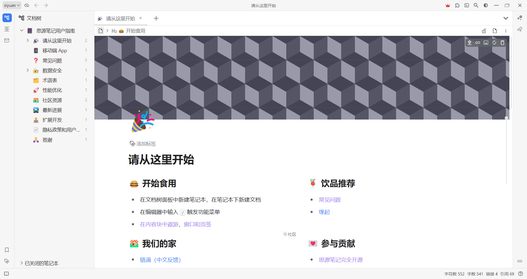Click the 请从这里开始 title field
Viewport: 527px width, 279px height.
pyautogui.click(x=161, y=159)
